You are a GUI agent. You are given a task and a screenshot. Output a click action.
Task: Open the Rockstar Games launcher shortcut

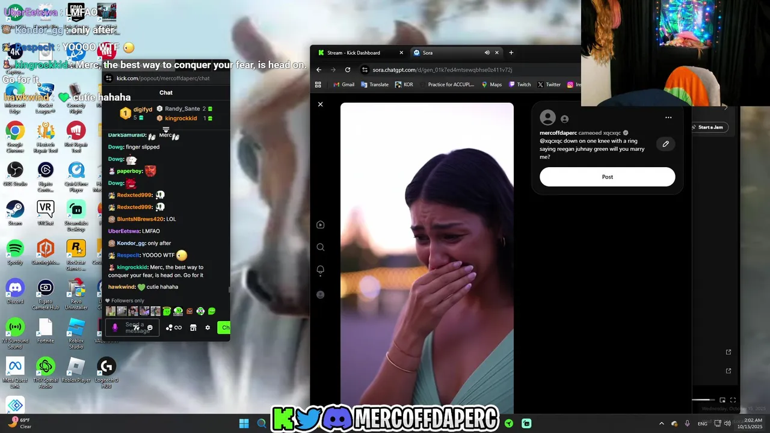pos(76,256)
